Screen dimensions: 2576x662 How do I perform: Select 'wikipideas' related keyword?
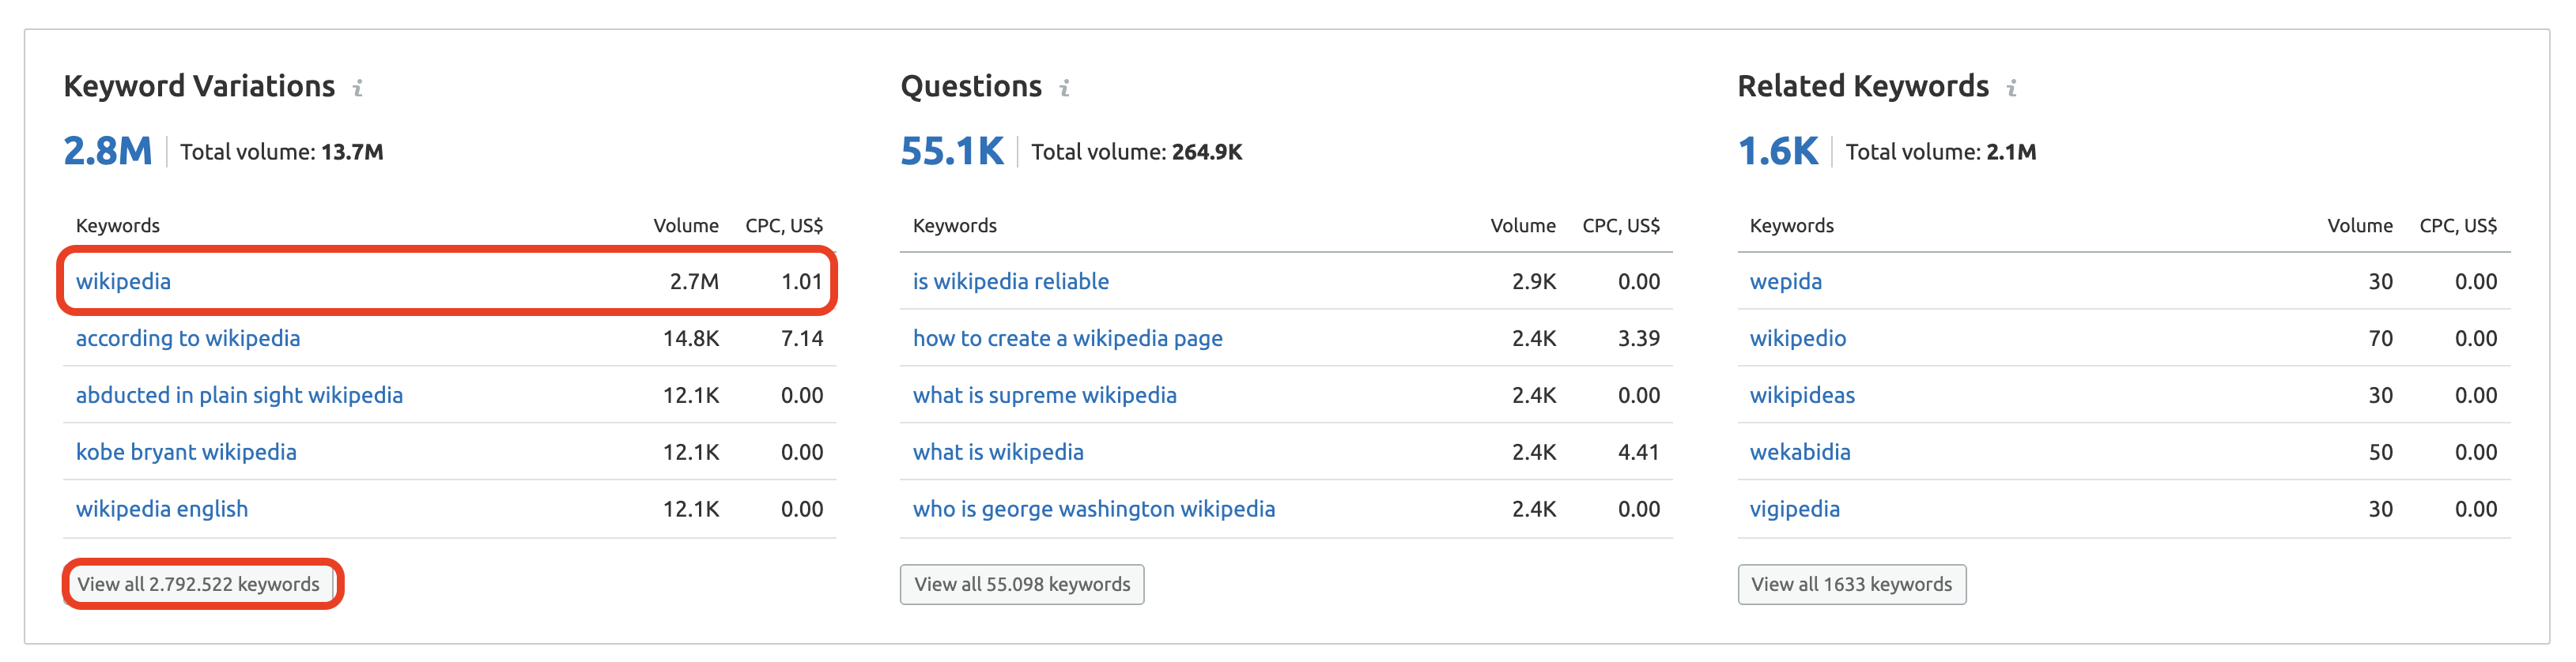pos(1802,396)
